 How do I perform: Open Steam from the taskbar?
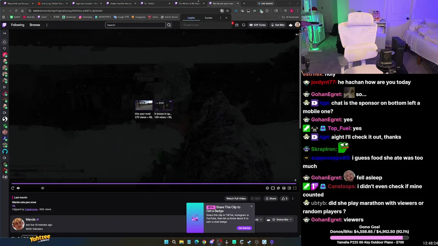click(249, 242)
